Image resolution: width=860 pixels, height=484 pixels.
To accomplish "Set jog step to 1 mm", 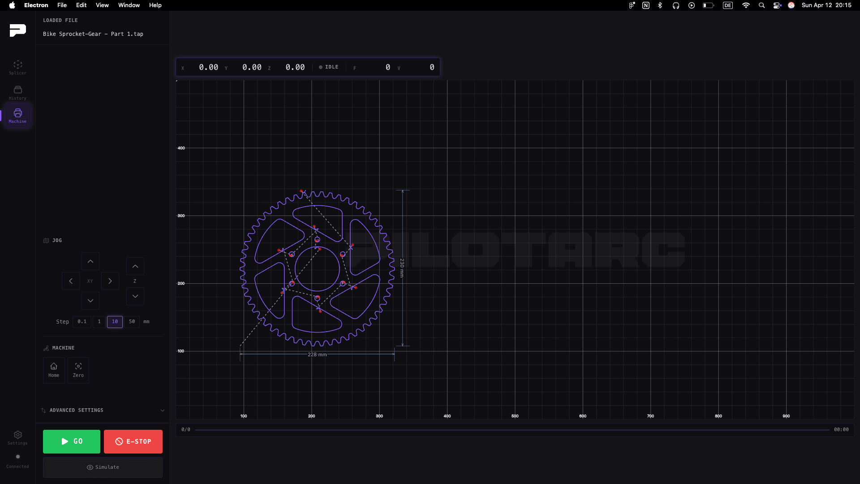I will pyautogui.click(x=99, y=322).
